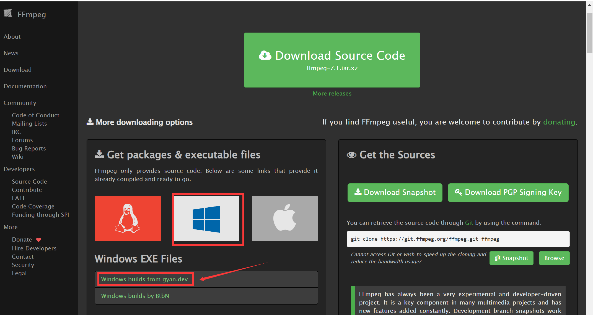Open Bug Reports link
Image resolution: width=593 pixels, height=315 pixels.
pyautogui.click(x=29, y=149)
